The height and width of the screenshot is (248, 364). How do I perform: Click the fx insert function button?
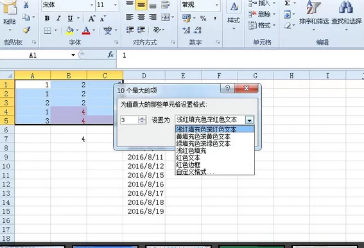point(110,55)
